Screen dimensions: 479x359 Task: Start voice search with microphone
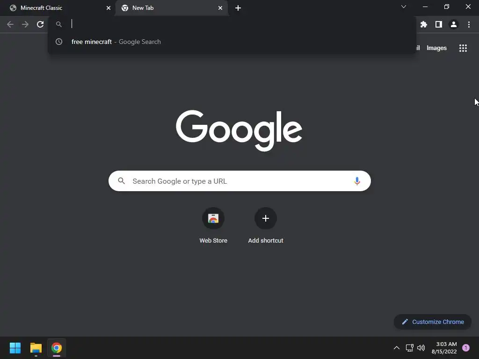357,181
